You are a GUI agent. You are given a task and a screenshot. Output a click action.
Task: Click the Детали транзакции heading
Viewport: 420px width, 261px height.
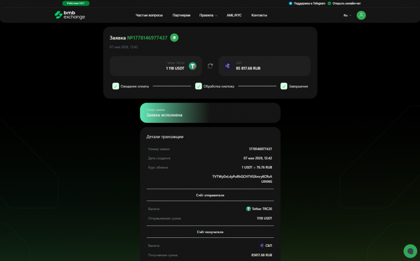point(165,137)
